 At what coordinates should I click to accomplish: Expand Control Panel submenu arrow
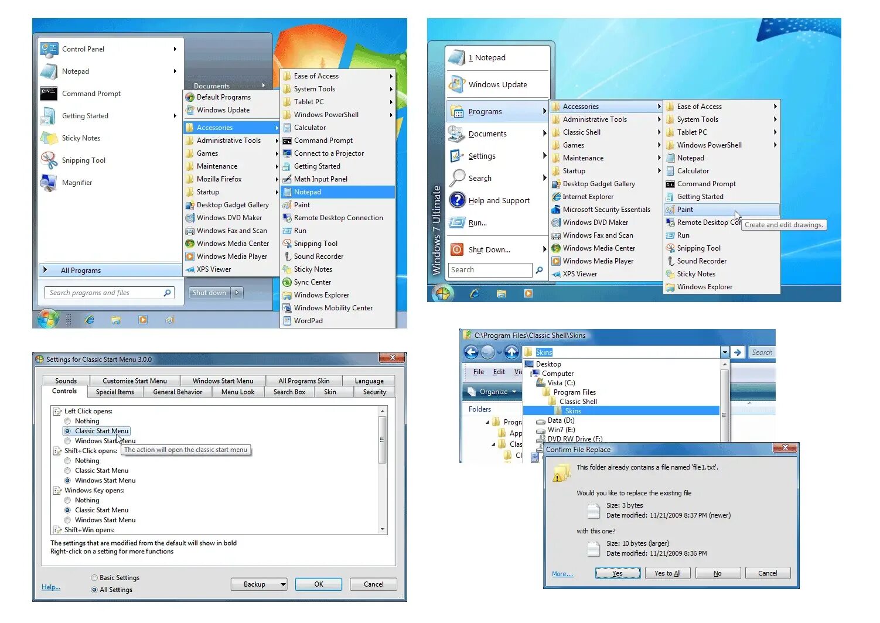(x=175, y=49)
